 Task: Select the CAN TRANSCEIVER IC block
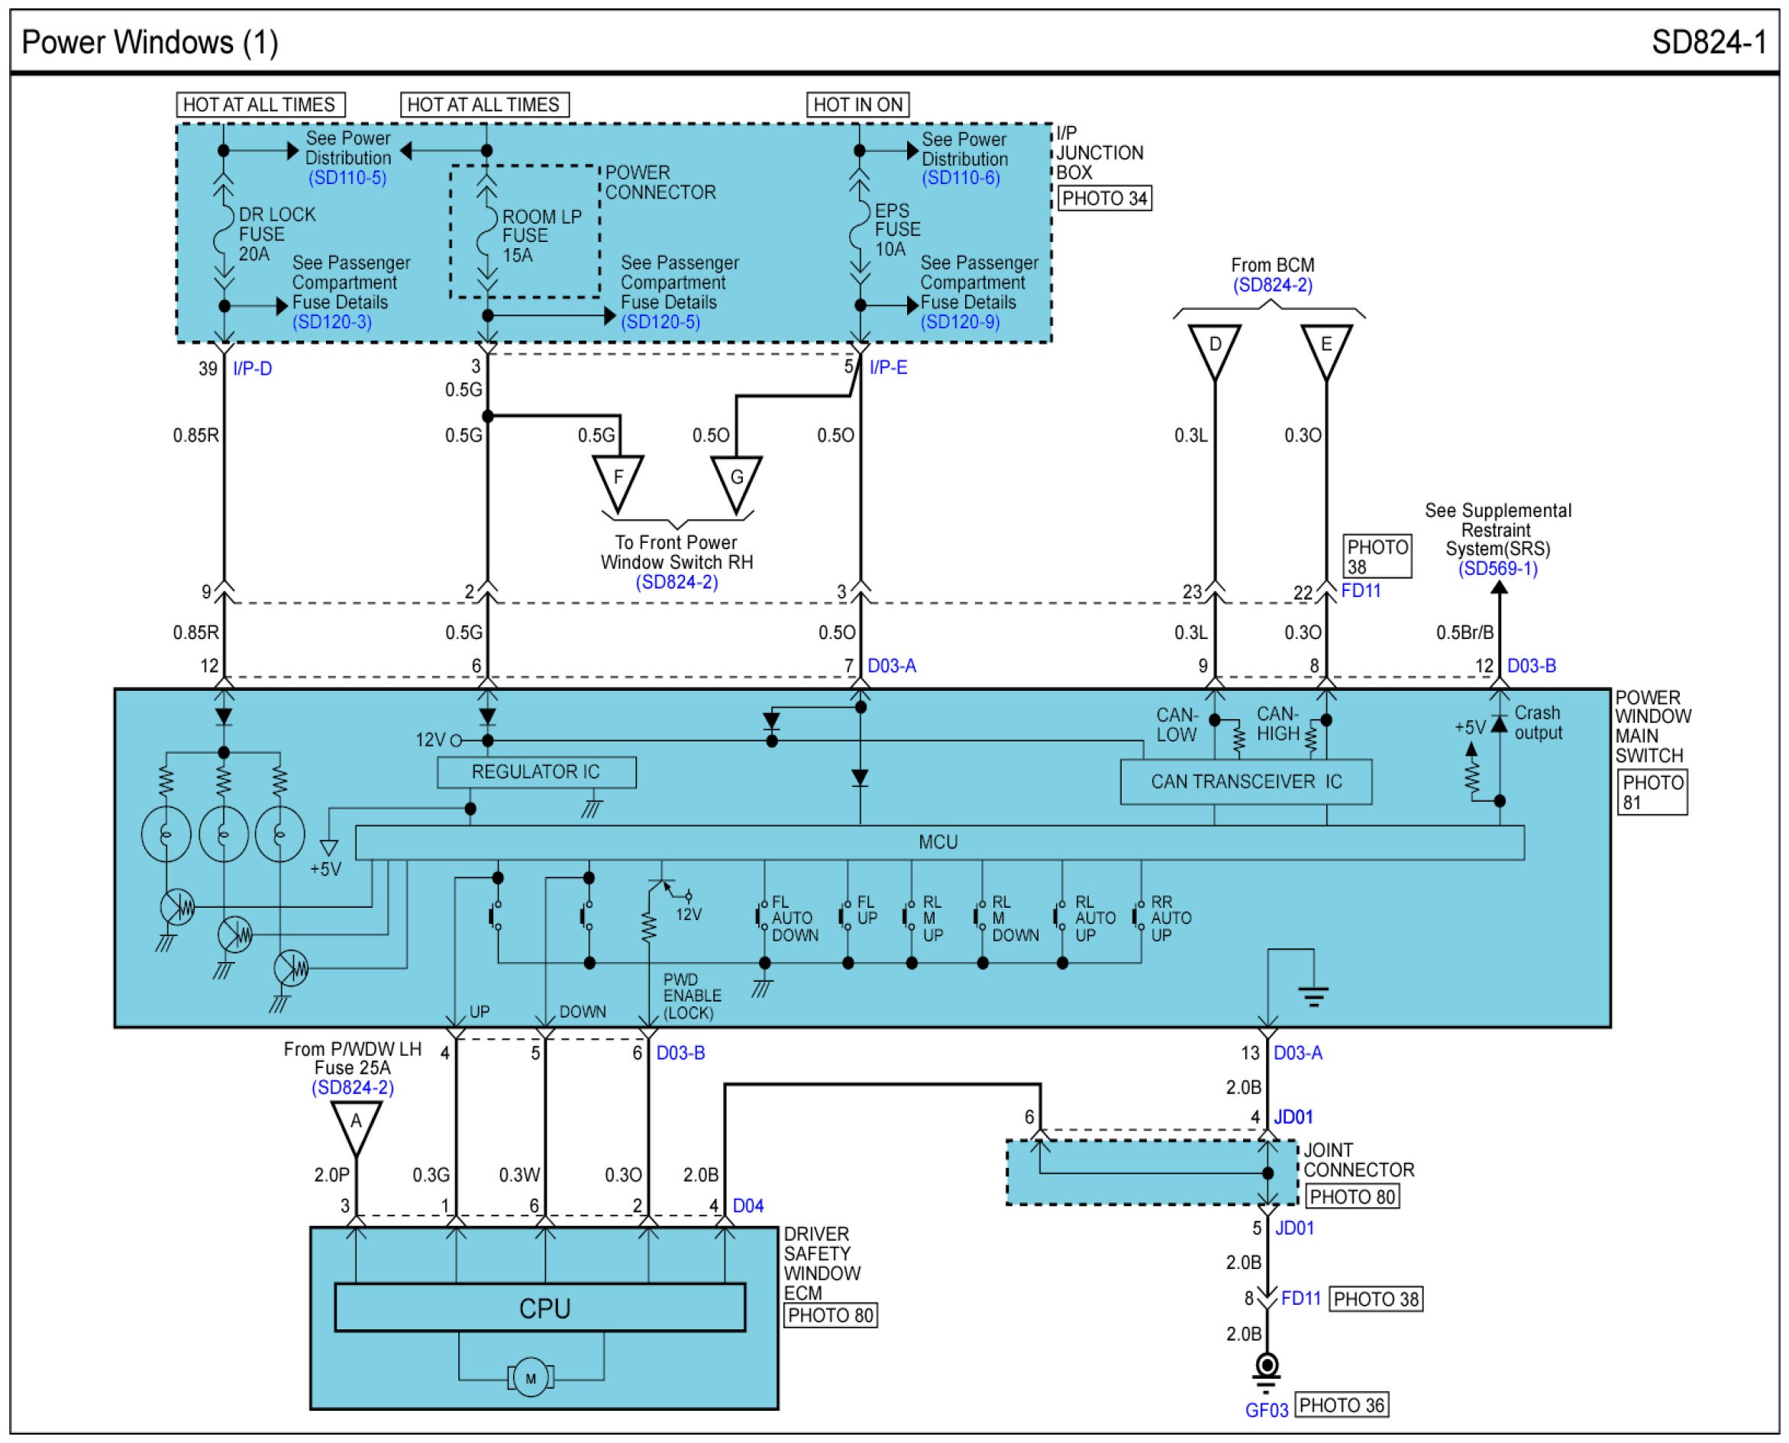pyautogui.click(x=1245, y=782)
